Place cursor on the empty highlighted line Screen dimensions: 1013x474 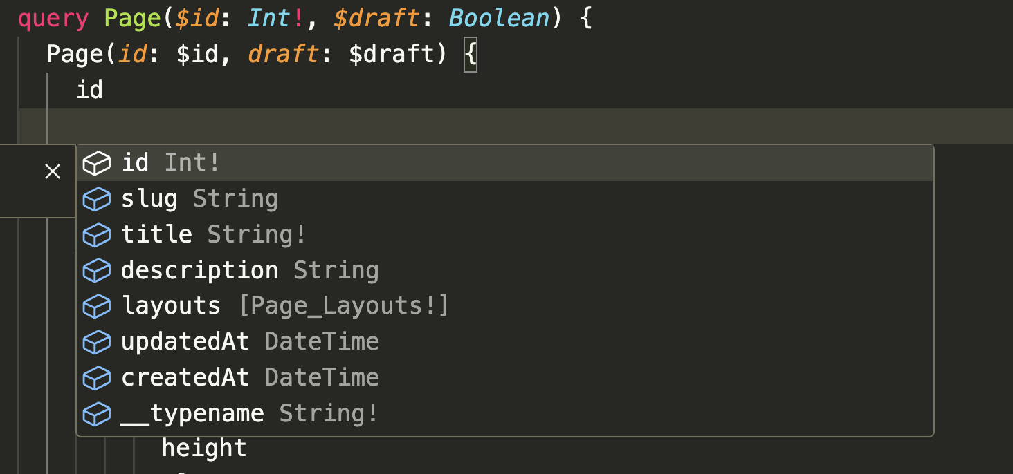pos(484,125)
